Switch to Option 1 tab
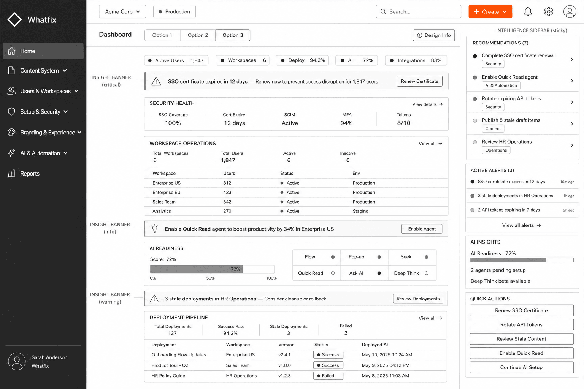The width and height of the screenshot is (584, 389). (162, 35)
